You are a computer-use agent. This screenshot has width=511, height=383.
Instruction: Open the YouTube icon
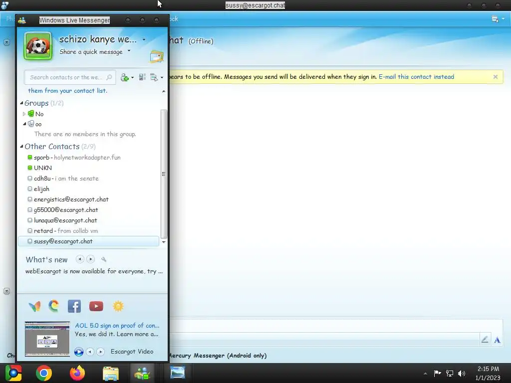click(x=96, y=306)
